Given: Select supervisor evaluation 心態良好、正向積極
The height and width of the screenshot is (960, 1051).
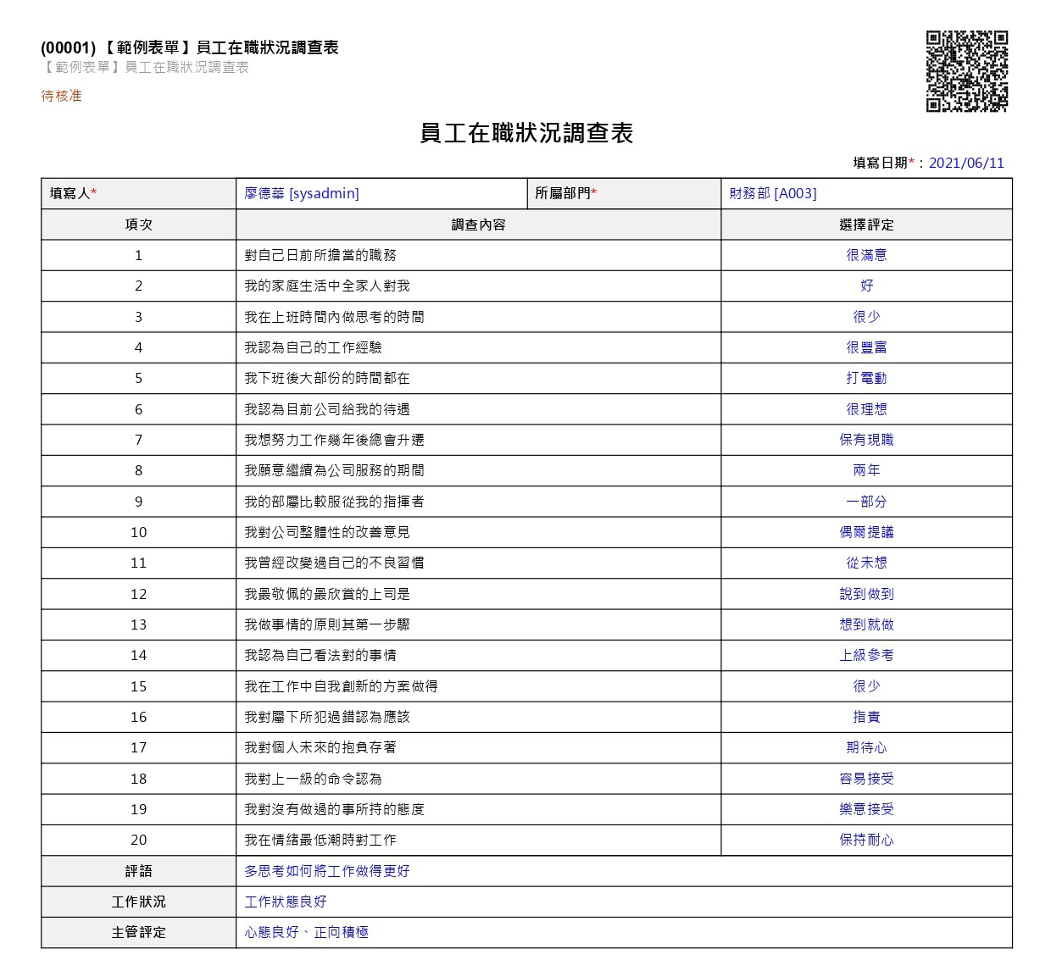Looking at the screenshot, I should [306, 932].
